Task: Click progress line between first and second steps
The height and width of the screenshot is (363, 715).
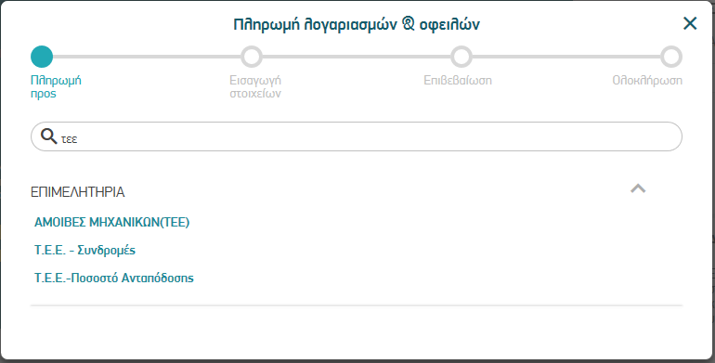Action: (x=147, y=57)
